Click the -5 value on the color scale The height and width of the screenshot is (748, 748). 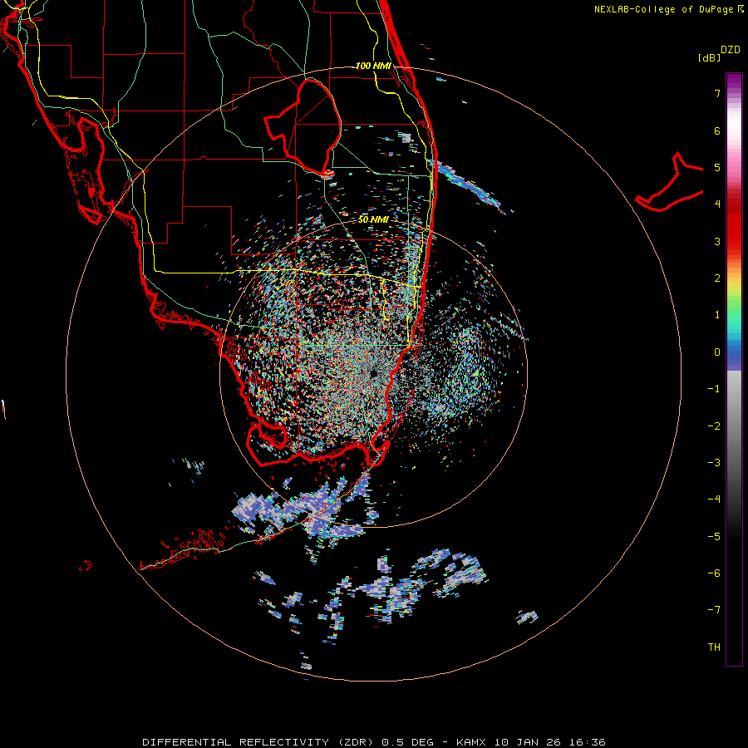[x=714, y=537]
